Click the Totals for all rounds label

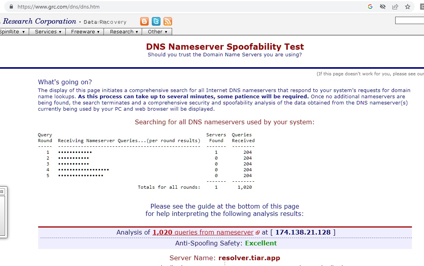(169, 187)
